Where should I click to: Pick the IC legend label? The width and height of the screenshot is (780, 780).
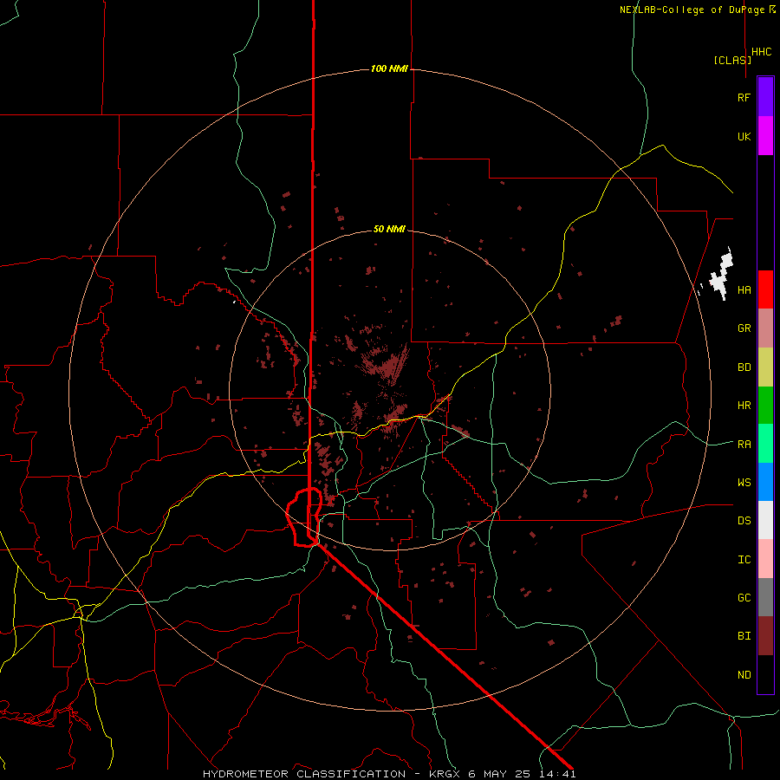click(744, 560)
